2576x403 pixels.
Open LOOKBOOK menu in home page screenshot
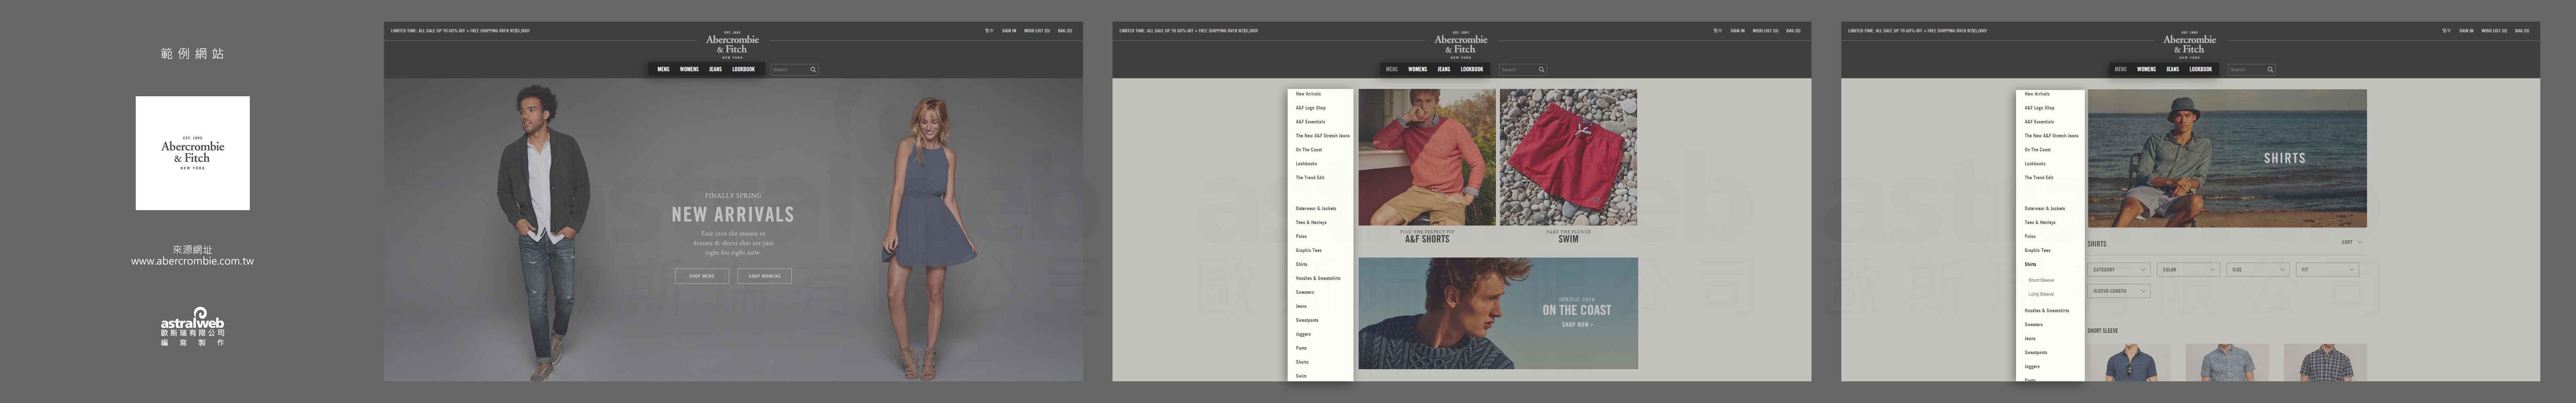click(x=743, y=70)
